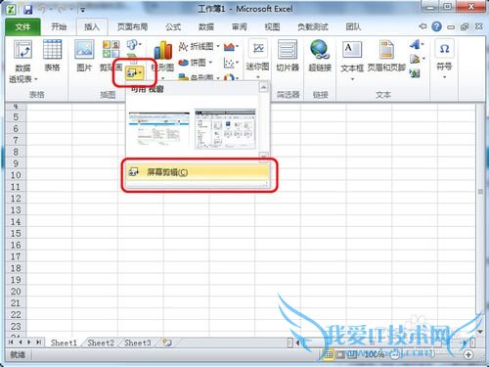Switch to the Home (开始) tab
The image size is (489, 367).
tap(59, 26)
